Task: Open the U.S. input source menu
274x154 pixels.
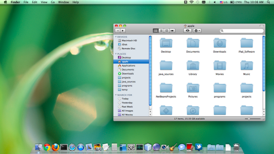Action: coord(223,2)
